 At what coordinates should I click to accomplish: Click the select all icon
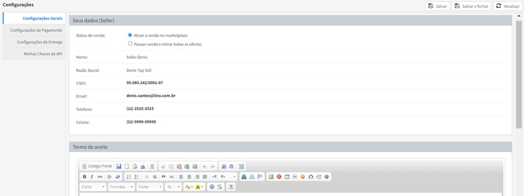click(242, 166)
